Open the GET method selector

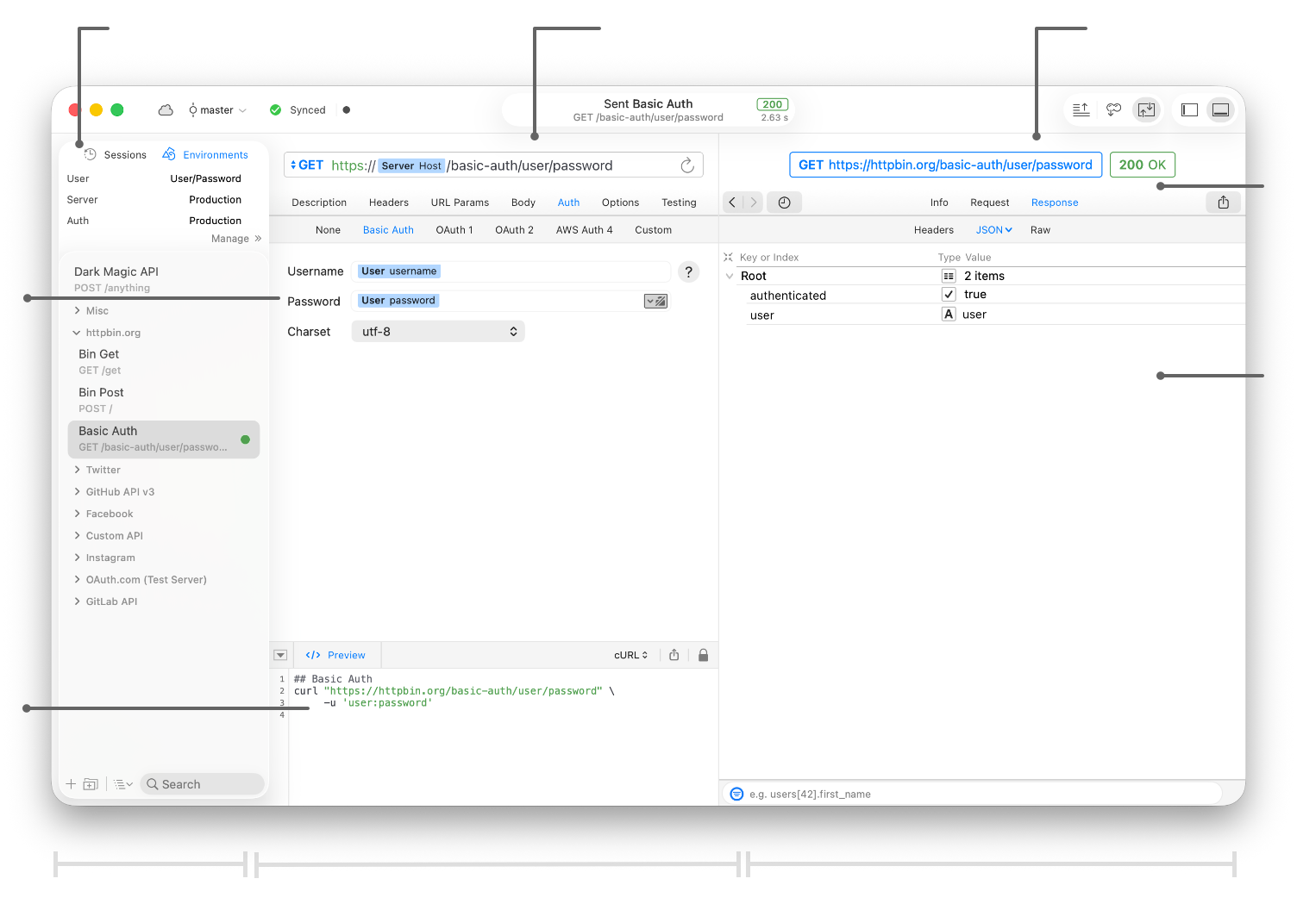[x=307, y=165]
